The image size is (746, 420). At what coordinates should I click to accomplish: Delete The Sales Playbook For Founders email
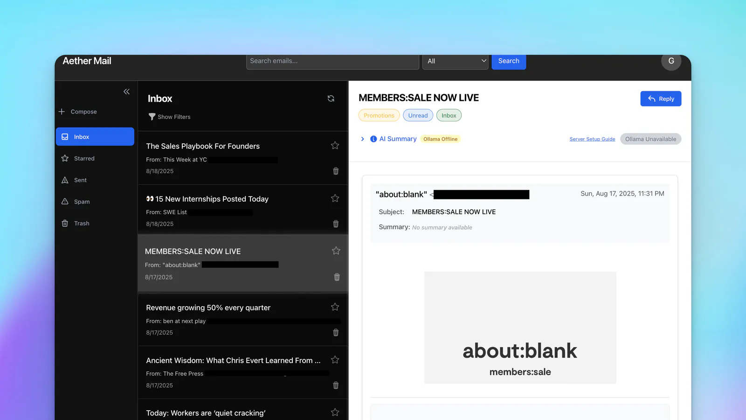tap(336, 171)
